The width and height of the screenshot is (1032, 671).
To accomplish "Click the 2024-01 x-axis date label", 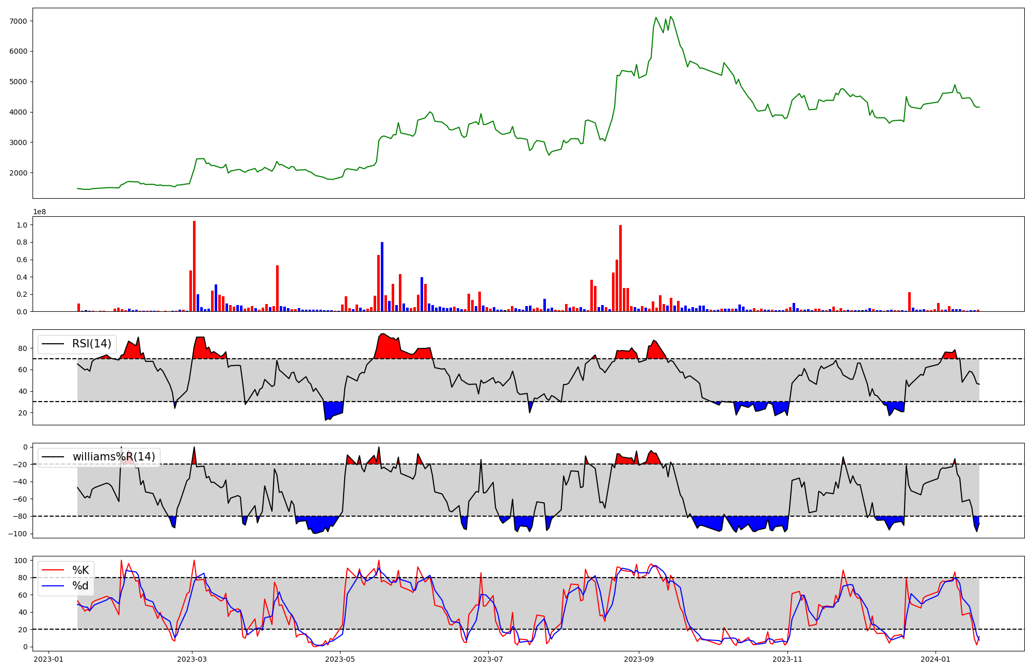I will point(936,659).
